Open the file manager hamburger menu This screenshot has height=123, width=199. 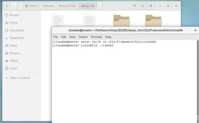[151, 6]
